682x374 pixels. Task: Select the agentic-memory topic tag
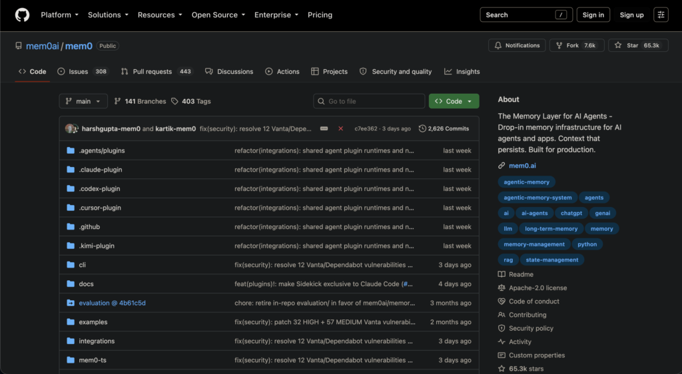click(526, 182)
